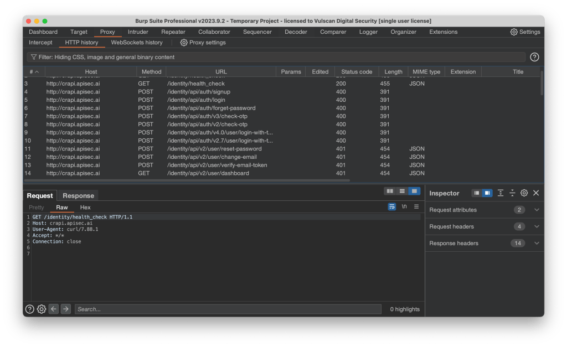The width and height of the screenshot is (567, 347).
Task: Select row 5 /identity/api/auth/login
Action: pyautogui.click(x=282, y=100)
